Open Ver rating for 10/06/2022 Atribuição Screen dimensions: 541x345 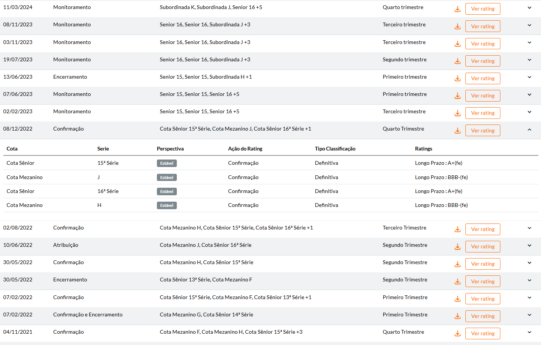(x=483, y=246)
